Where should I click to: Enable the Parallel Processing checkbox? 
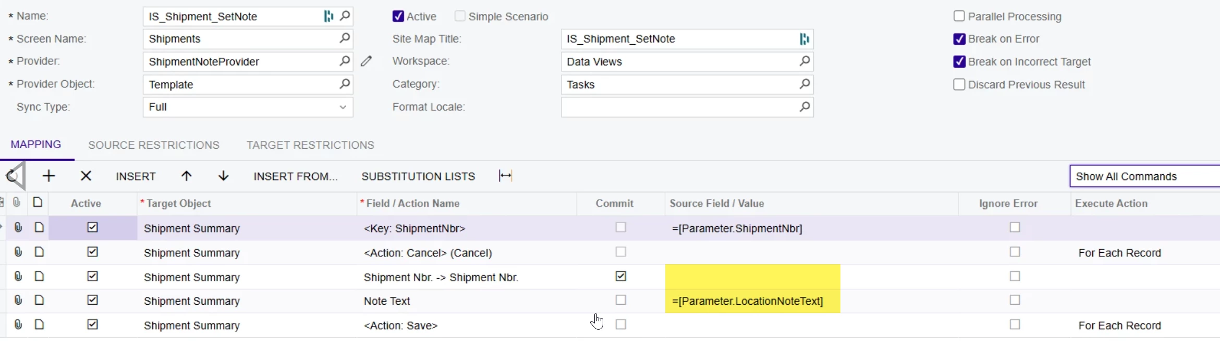959,16
